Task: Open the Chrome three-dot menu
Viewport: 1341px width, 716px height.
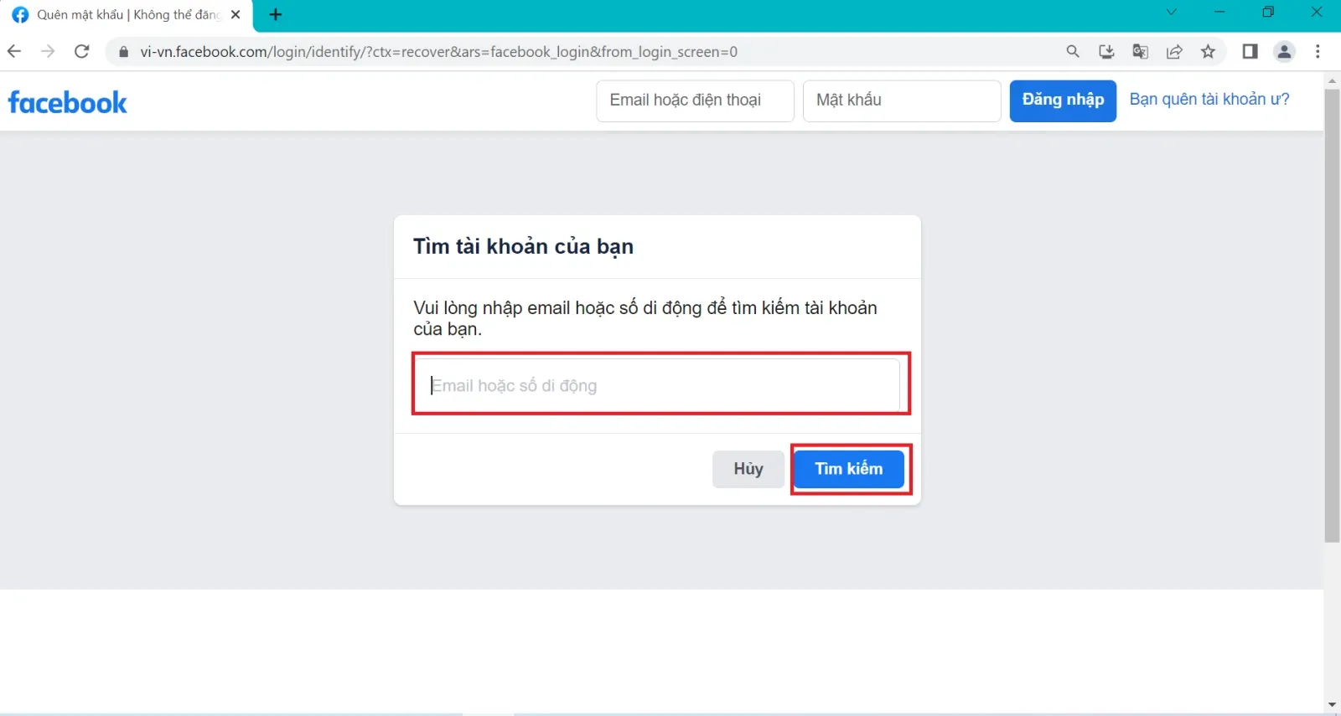Action: tap(1318, 51)
